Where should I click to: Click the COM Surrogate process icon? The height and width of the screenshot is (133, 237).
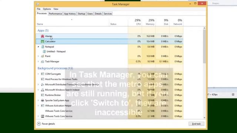click(43, 74)
